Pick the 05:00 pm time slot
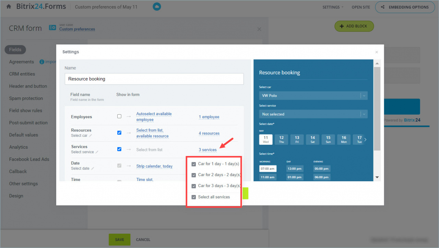Screen dimensions: 439x248 pyautogui.click(x=322, y=169)
